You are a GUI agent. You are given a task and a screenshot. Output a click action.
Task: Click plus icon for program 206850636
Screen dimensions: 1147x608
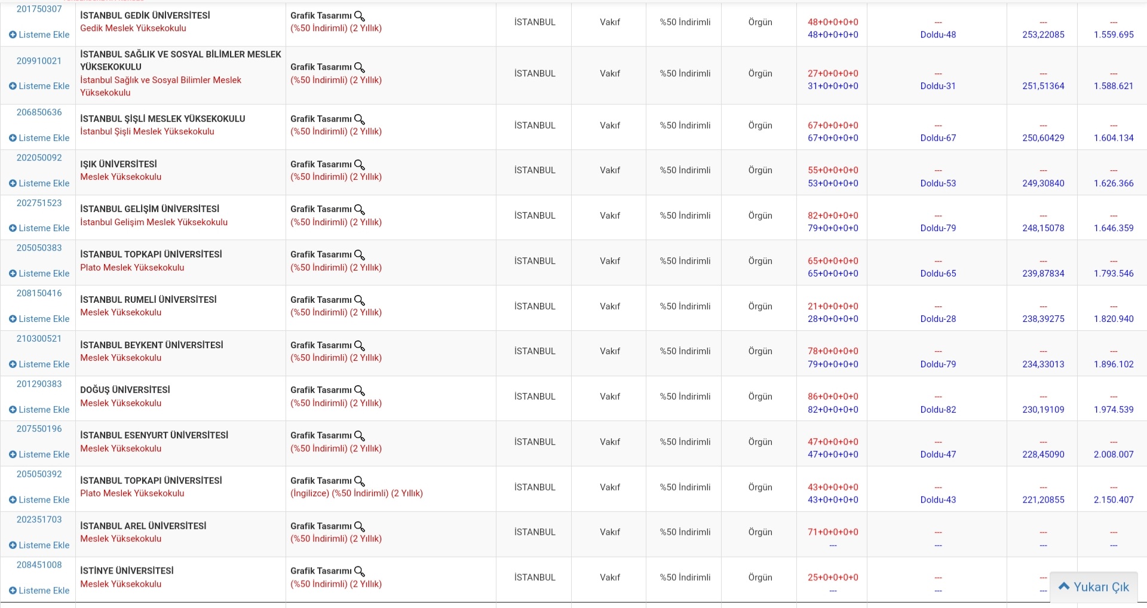click(13, 138)
